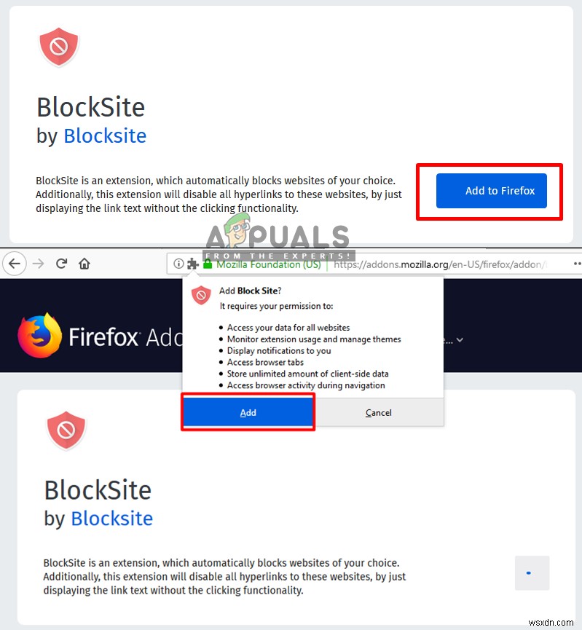This screenshot has width=582, height=630.
Task: Cancel the Add Block Site permission prompt
Action: tap(379, 413)
